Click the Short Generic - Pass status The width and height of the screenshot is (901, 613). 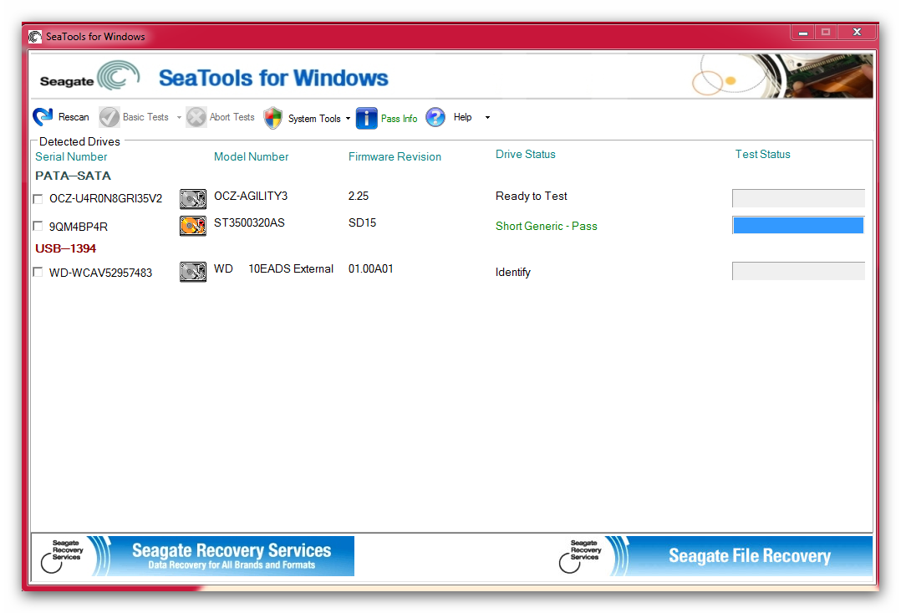pyautogui.click(x=547, y=226)
